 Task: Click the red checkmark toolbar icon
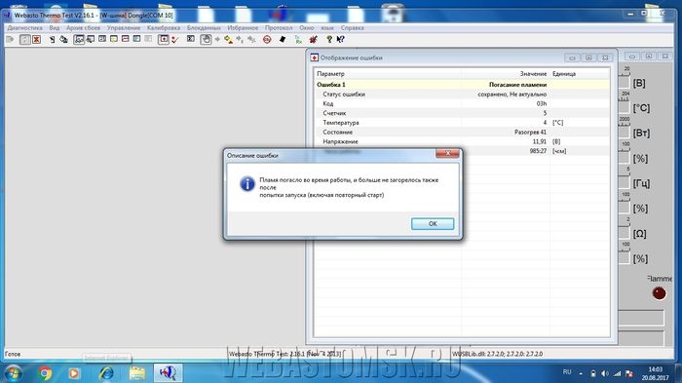point(175,40)
